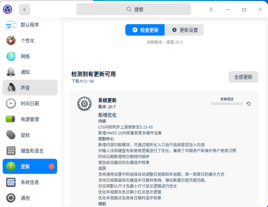Focus the 搜索 search field
Viewport: 268px width, 207px height.
133,9
